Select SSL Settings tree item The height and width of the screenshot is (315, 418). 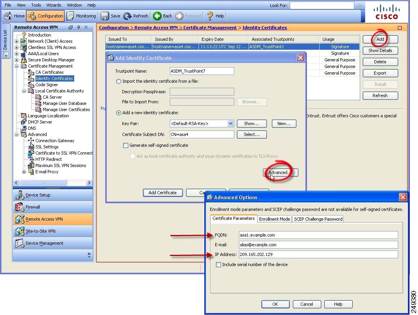[x=47, y=147]
